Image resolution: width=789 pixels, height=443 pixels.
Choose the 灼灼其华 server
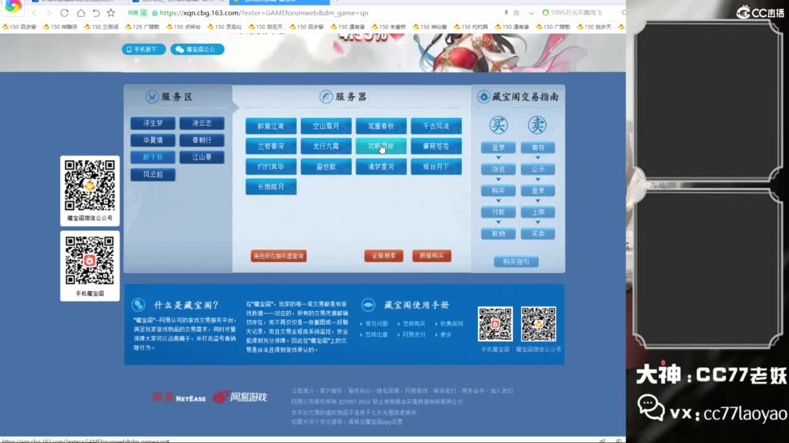tap(271, 167)
